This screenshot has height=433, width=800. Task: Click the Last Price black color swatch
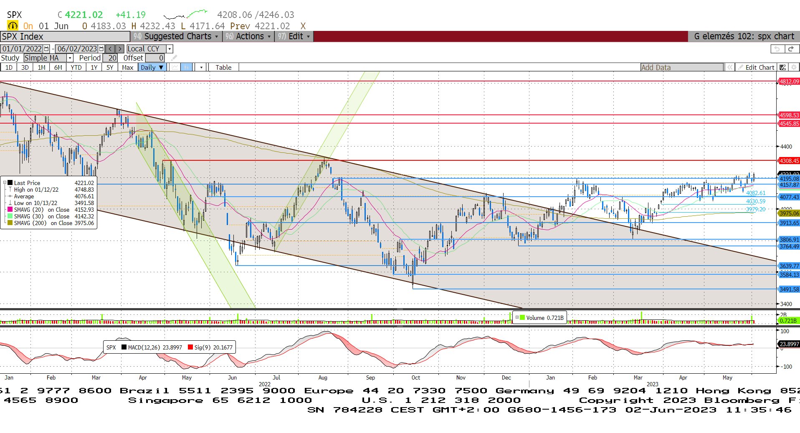point(10,183)
